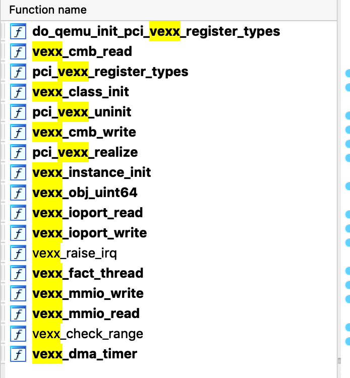The image size is (350, 378).
Task: Click function icon beside vexx_obj_uint64
Action: (18, 193)
